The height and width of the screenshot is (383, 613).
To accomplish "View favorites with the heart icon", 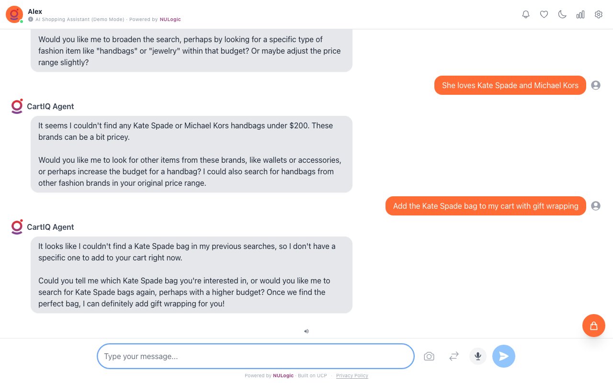I will [544, 14].
